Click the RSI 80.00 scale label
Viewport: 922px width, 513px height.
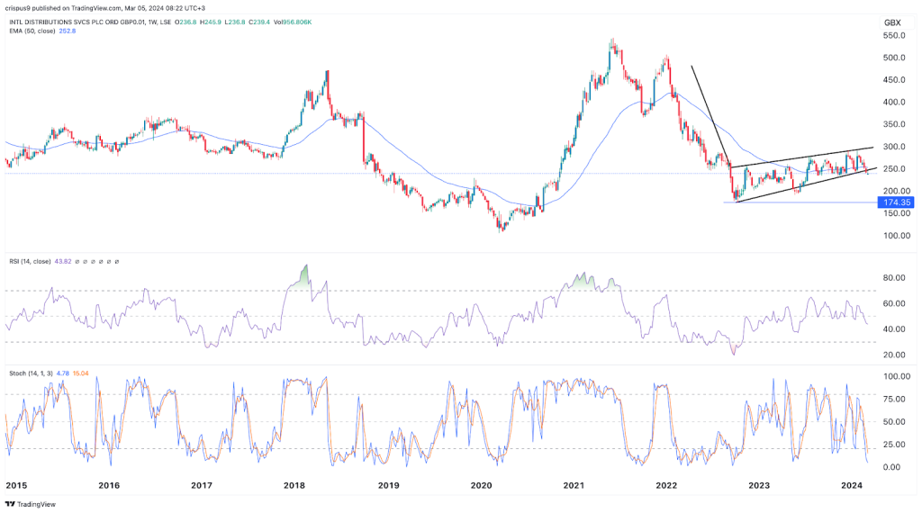tap(892, 278)
